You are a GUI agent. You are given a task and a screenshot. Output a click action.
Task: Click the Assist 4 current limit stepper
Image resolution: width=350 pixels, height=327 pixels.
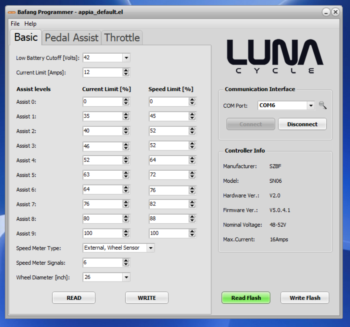[x=126, y=160]
